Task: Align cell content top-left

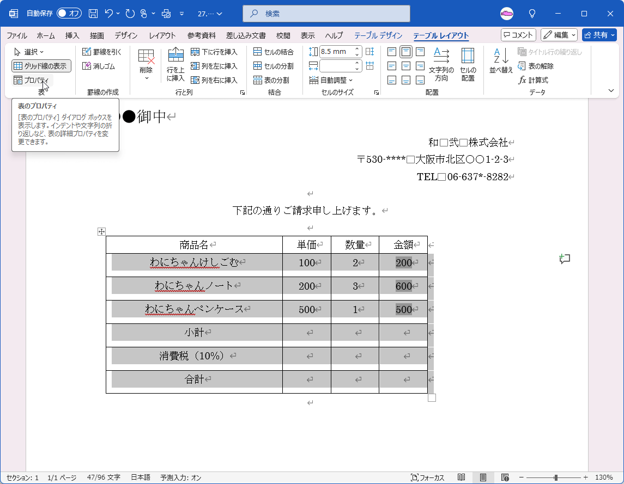Action: point(392,52)
